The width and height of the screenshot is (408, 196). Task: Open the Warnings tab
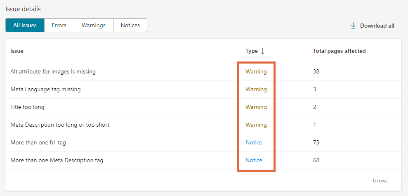(94, 25)
